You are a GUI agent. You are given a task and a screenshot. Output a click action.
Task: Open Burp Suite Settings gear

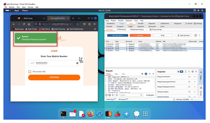point(198,24)
